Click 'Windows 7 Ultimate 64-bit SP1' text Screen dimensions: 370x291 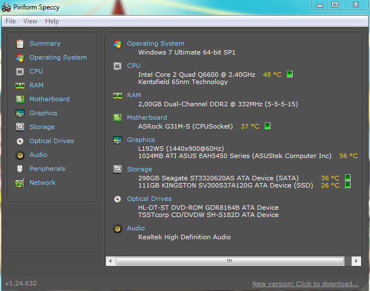point(187,52)
